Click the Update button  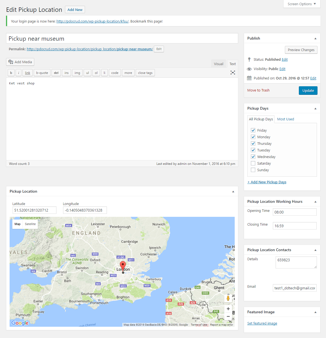tap(308, 90)
